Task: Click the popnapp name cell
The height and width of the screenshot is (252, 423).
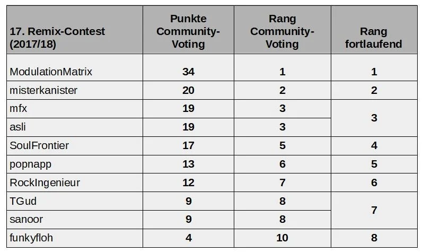Action: [x=75, y=164]
